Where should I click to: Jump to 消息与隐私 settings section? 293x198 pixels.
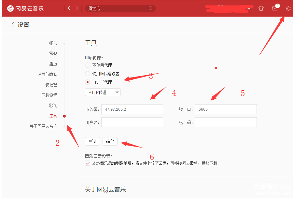[x=47, y=75]
